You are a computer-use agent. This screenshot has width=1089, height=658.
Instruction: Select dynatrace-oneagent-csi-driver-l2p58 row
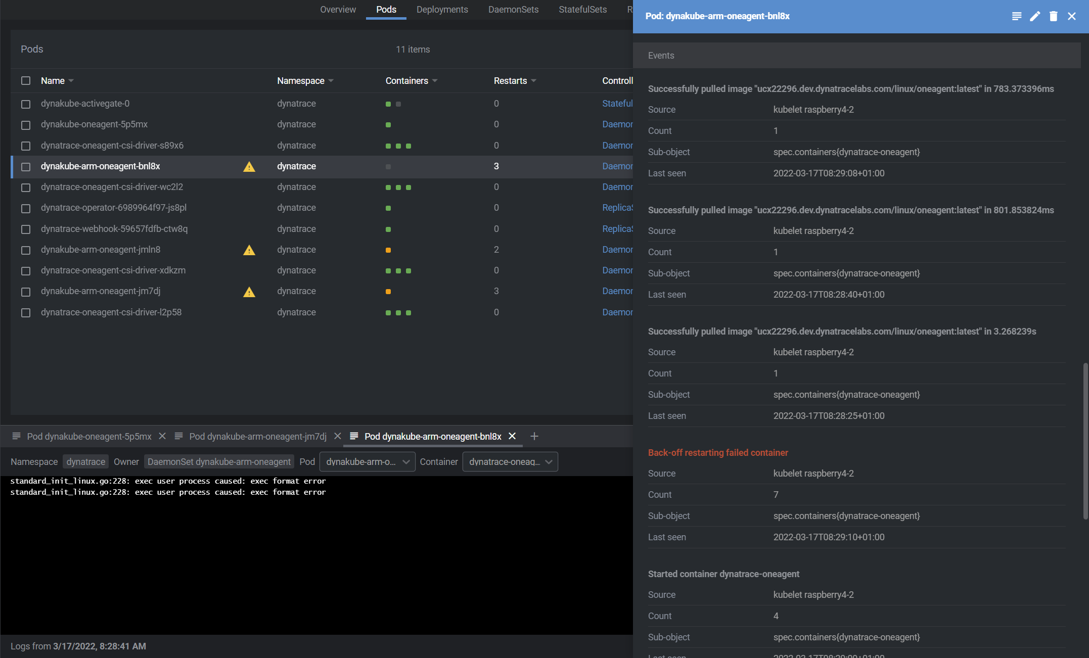[x=322, y=312]
